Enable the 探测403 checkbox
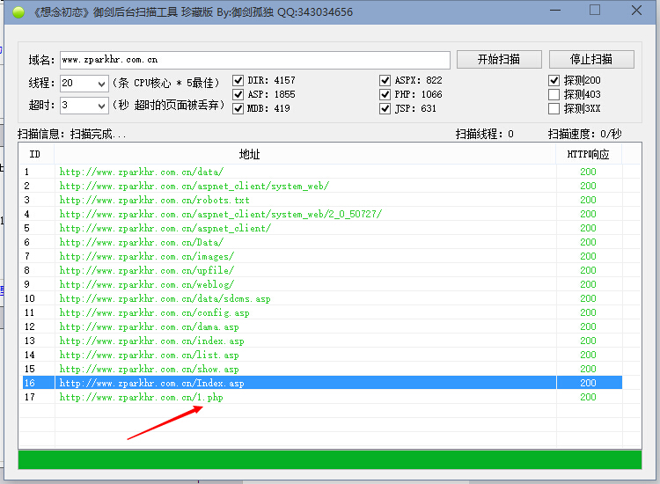The height and width of the screenshot is (484, 660). point(554,94)
